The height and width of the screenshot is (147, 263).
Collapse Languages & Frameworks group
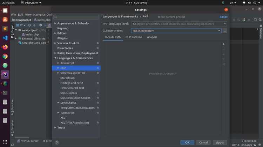pyautogui.click(x=55, y=58)
